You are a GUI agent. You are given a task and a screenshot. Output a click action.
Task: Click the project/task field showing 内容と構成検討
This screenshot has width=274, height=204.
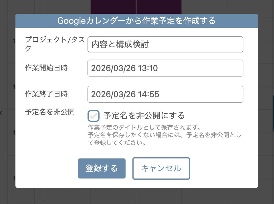165,44
